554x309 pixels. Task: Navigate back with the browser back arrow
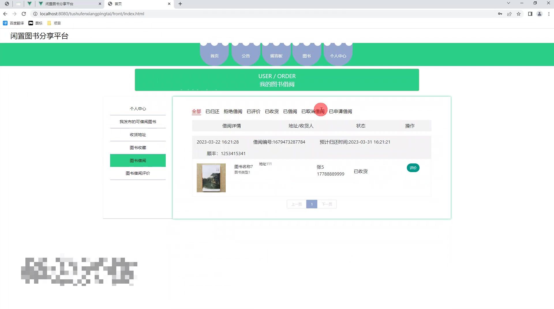[5, 14]
